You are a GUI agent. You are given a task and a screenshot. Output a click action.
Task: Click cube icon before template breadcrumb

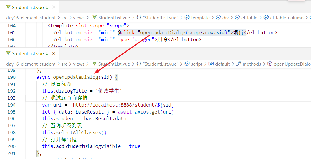coord(187,18)
